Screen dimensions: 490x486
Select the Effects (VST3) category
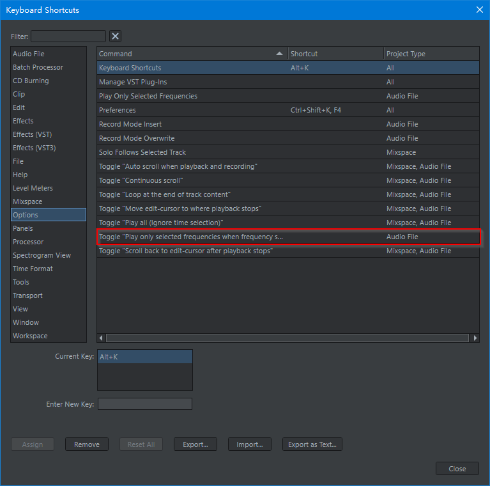(x=34, y=148)
